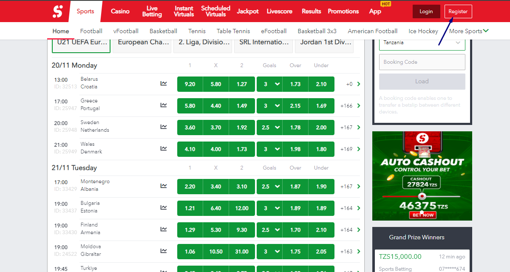Open stats chart for Belarus vs Croatia
510x272 pixels.
click(x=164, y=84)
